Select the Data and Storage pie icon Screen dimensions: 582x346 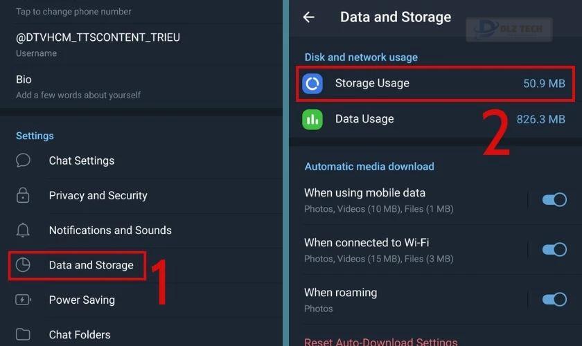(23, 265)
